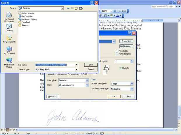The width and height of the screenshot is (181, 135).
Task: Select the Shannon folder
Action: [24, 25]
